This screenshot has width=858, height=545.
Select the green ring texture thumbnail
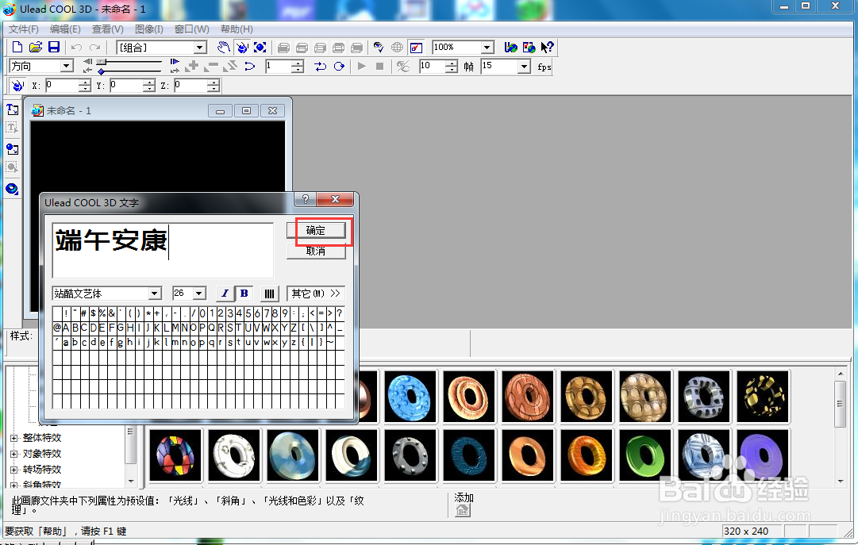pos(645,455)
